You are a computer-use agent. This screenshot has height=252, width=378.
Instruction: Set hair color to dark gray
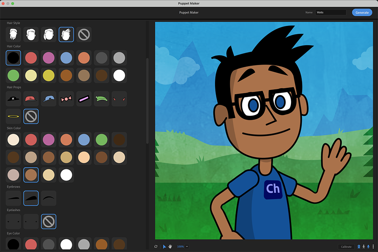[x=101, y=58]
